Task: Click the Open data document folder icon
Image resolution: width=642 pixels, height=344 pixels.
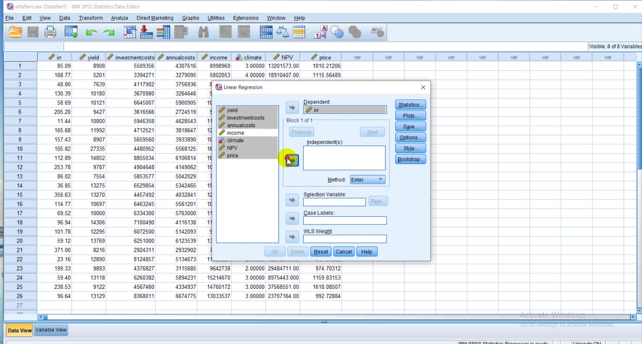Action: pos(15,32)
